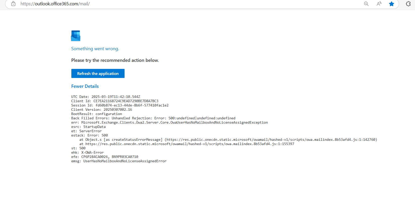Click the stack trace line ending in 155397
The width and height of the screenshot is (415, 220).
[x=187, y=144]
